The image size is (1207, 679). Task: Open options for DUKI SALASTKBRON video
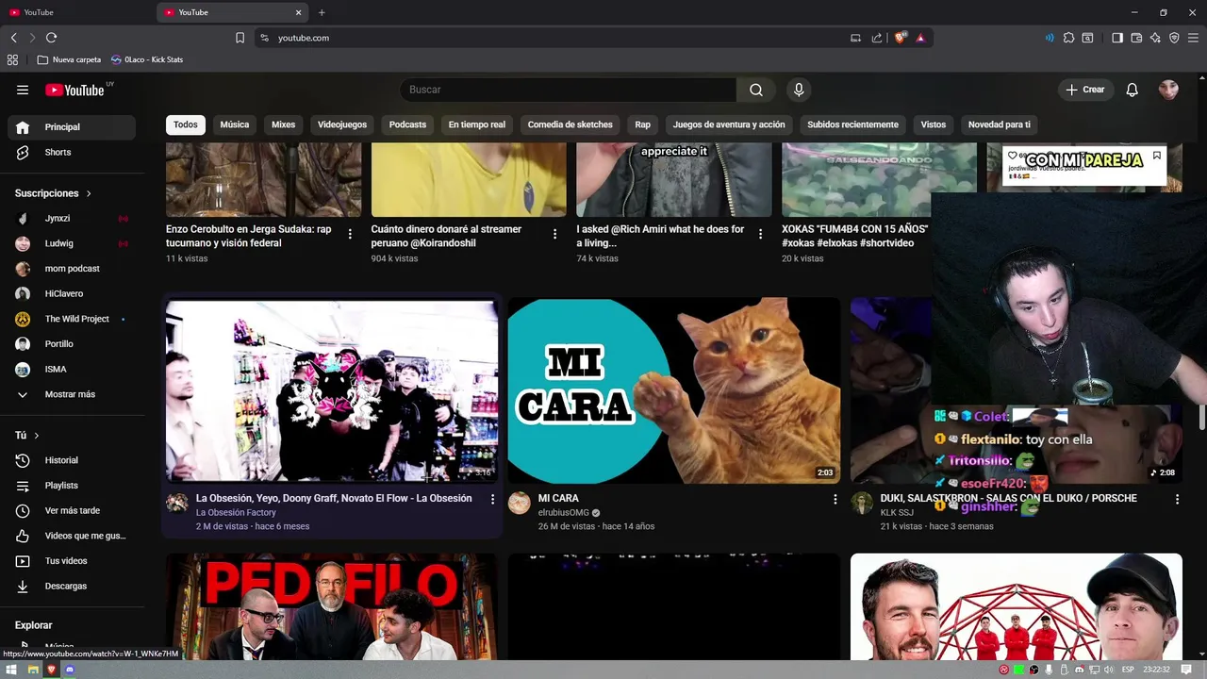tap(1177, 499)
